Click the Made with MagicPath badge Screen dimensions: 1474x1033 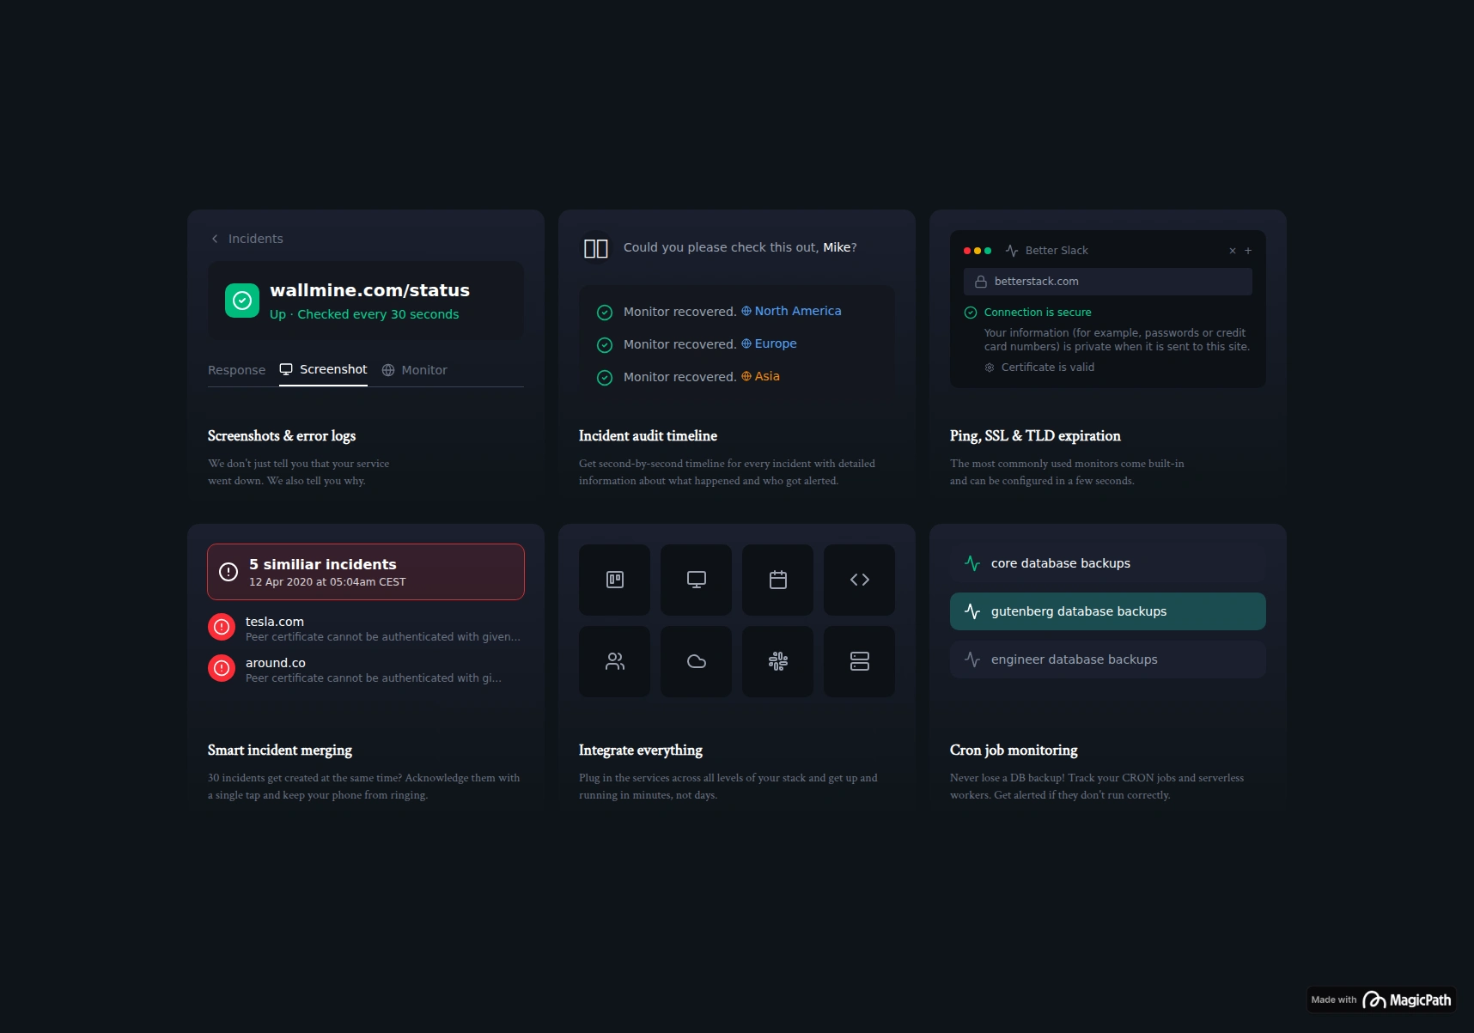tap(1381, 1000)
